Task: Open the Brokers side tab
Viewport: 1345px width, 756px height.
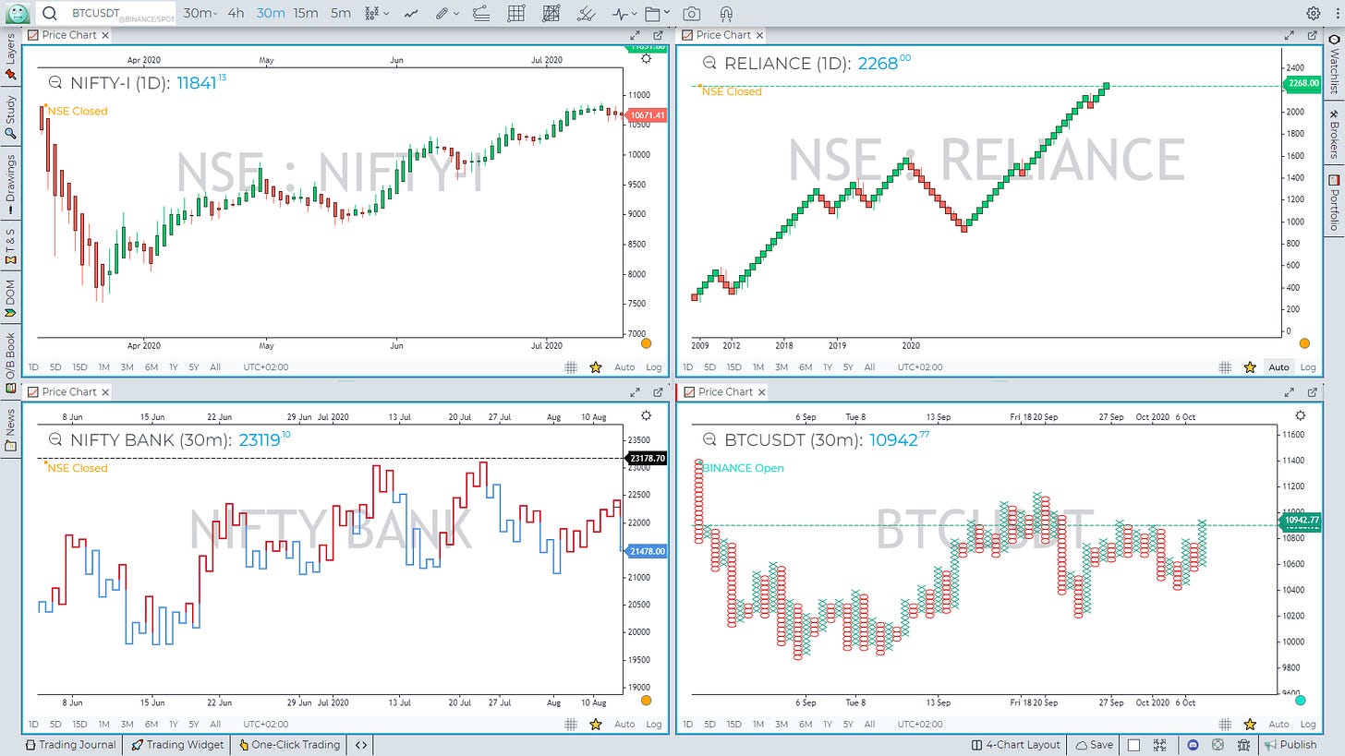Action: pos(1334,134)
